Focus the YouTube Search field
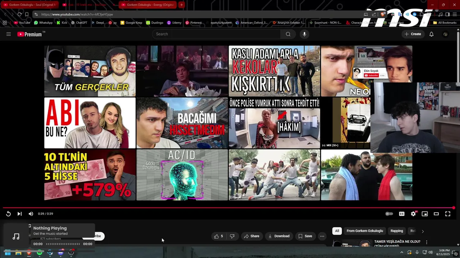The image size is (460, 258). (216, 34)
